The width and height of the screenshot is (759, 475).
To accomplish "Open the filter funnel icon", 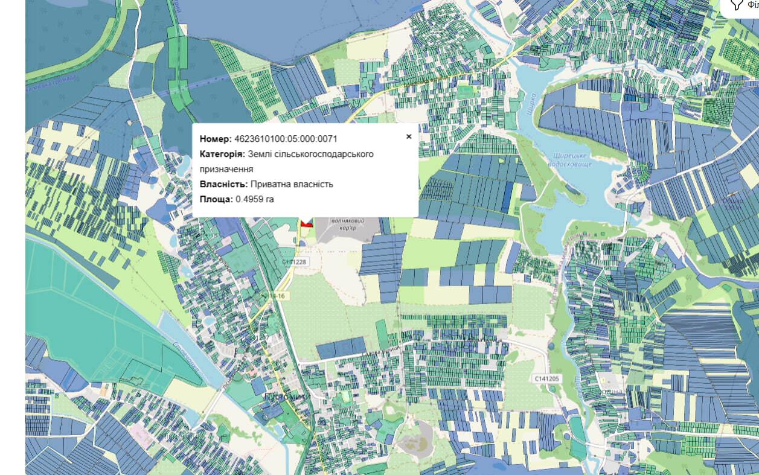I will [736, 5].
